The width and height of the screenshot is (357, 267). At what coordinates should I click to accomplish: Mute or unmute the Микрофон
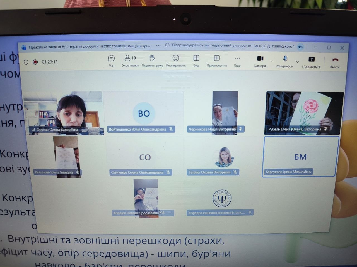tap(285, 61)
